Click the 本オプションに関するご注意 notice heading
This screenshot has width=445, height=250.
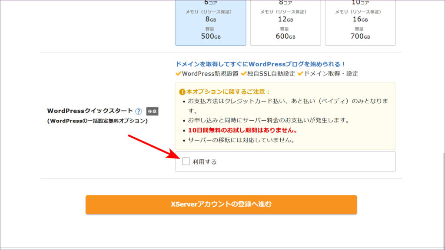pyautogui.click(x=228, y=92)
